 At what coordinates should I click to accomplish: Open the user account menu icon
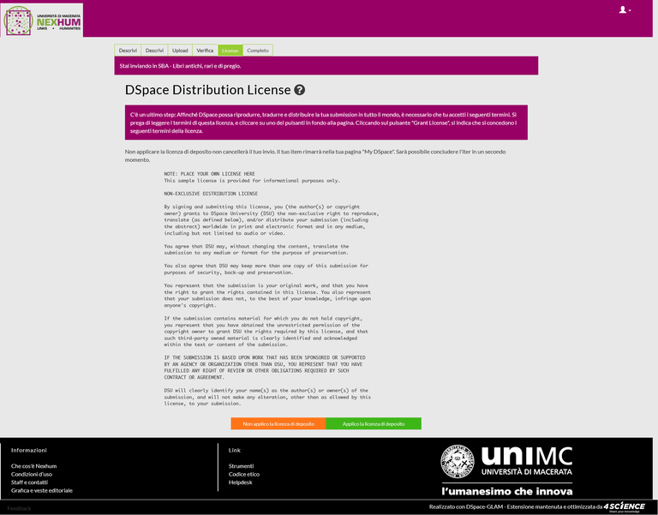pyautogui.click(x=625, y=9)
